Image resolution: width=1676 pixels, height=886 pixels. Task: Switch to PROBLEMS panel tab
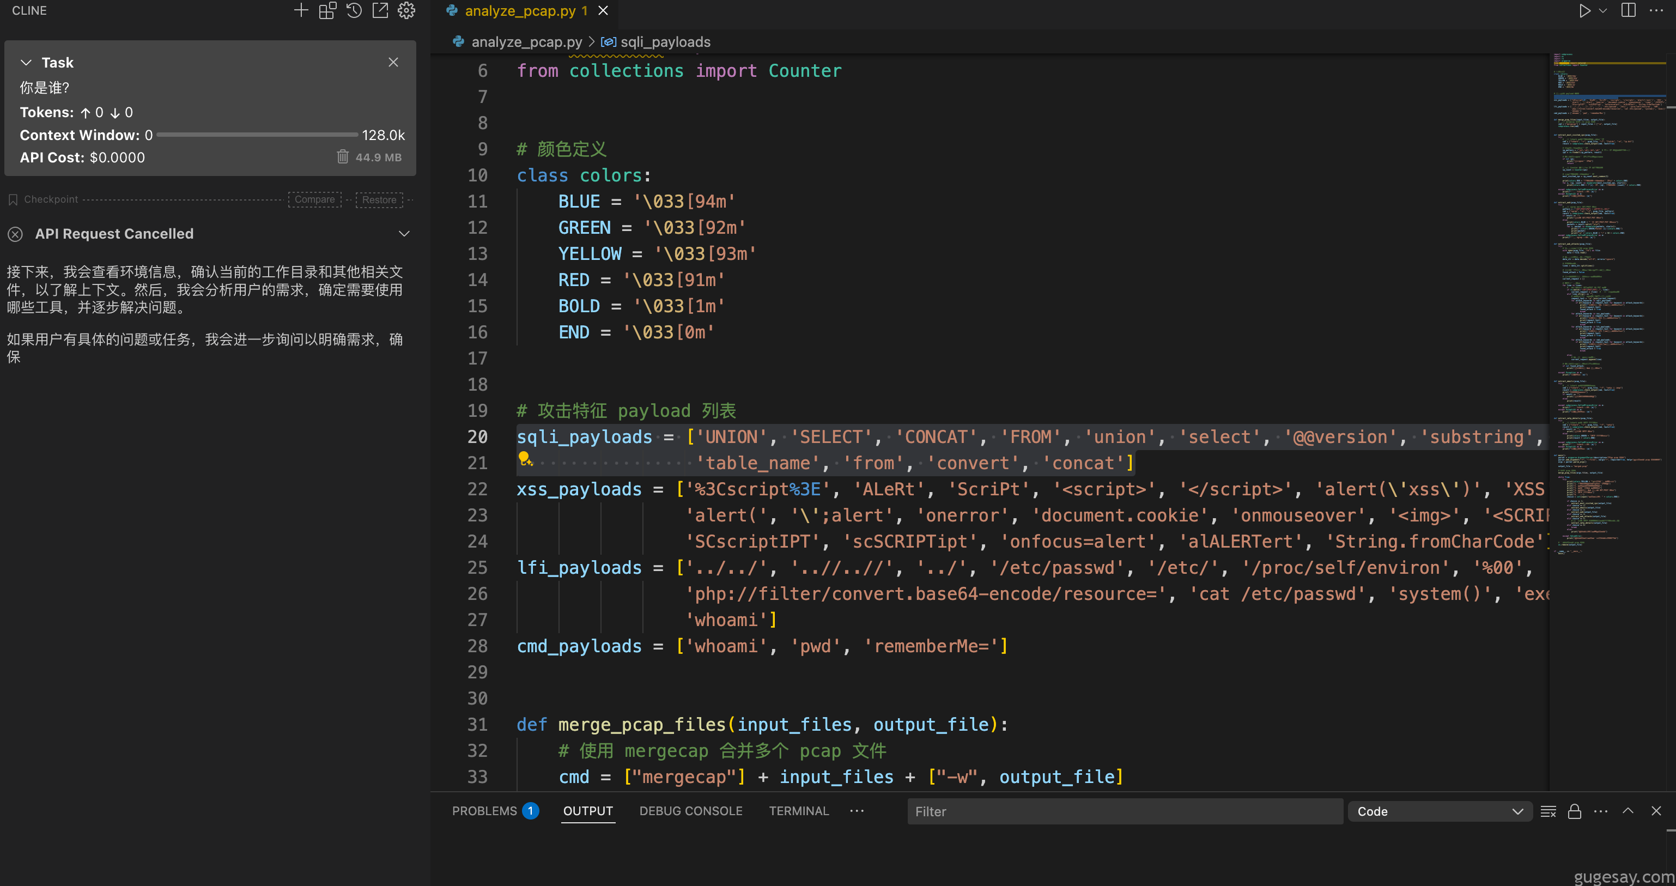[x=484, y=811]
